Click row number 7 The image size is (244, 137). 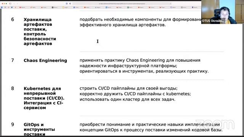pyautogui.click(x=13, y=61)
